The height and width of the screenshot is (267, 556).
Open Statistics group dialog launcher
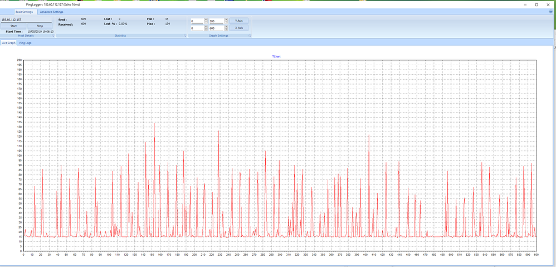click(x=184, y=36)
